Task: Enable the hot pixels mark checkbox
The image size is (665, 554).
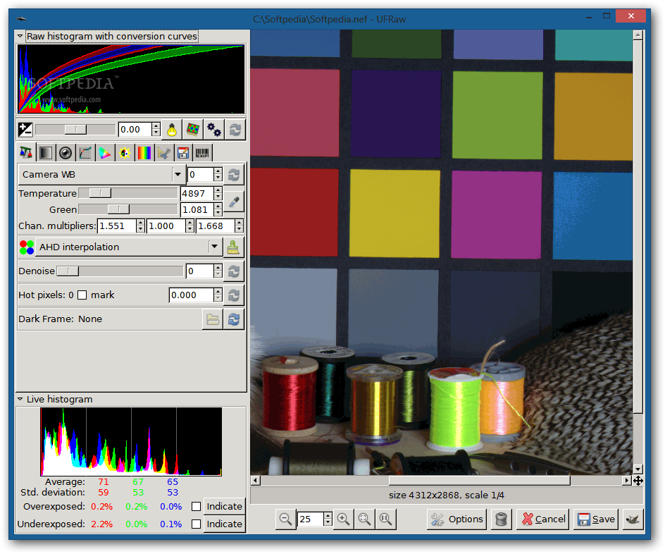Action: coord(82,295)
